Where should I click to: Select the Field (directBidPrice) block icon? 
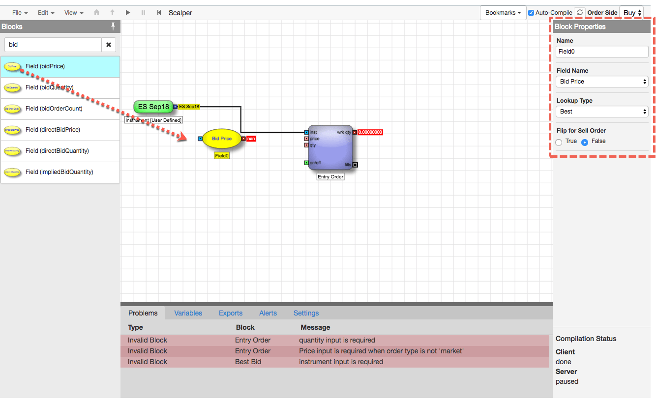(x=12, y=130)
